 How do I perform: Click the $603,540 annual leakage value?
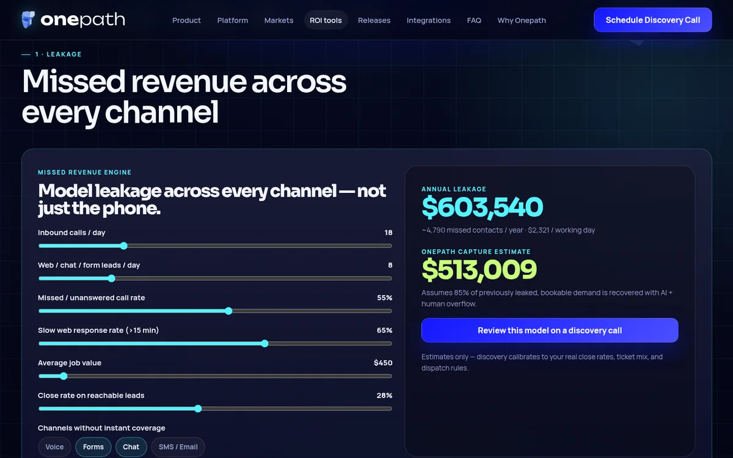pyautogui.click(x=482, y=208)
